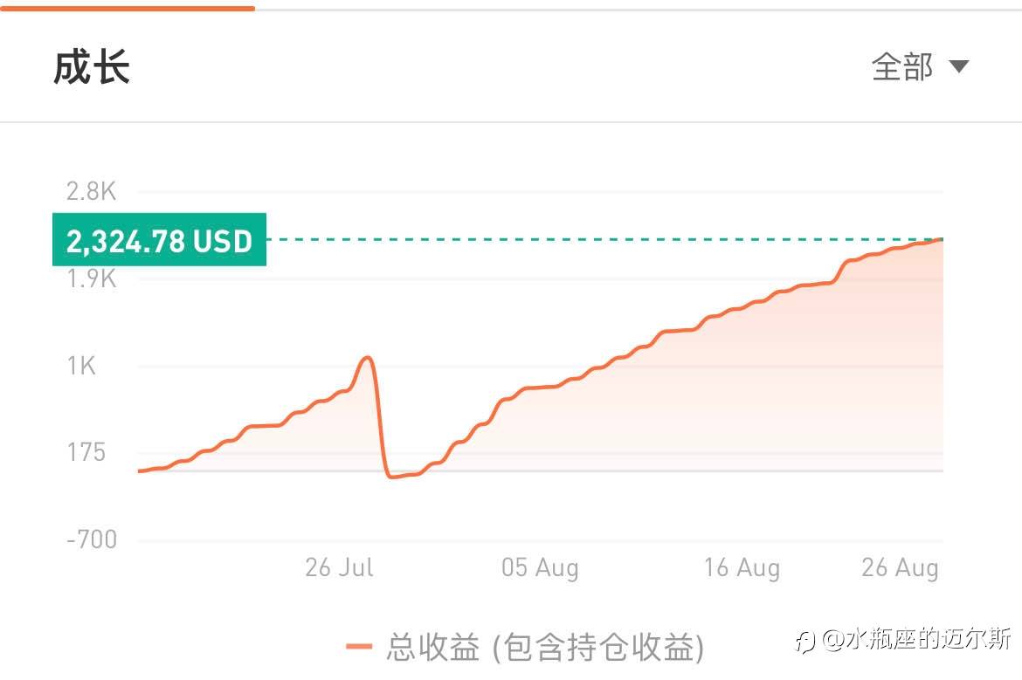1022x680 pixels.
Task: Click the green 2,324.78 USD value label
Action: point(159,240)
